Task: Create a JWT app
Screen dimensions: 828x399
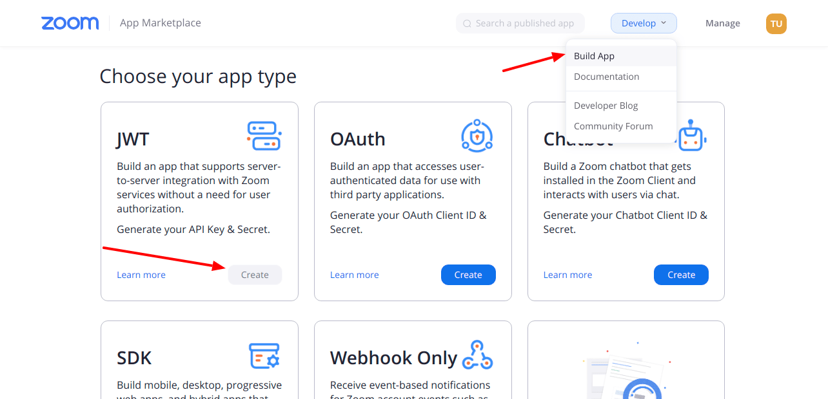Action: 255,275
